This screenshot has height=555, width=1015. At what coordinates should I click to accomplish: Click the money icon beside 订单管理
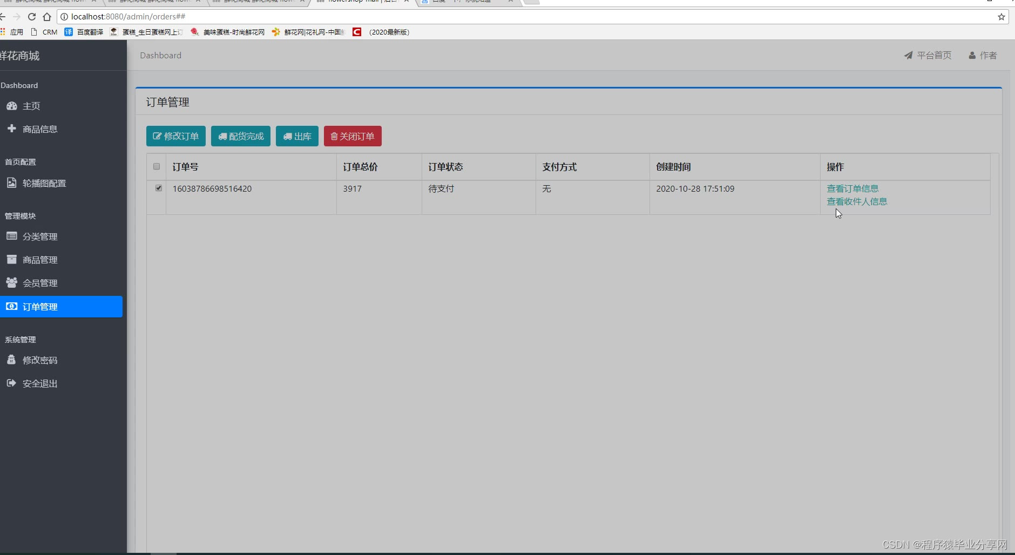[x=11, y=306]
